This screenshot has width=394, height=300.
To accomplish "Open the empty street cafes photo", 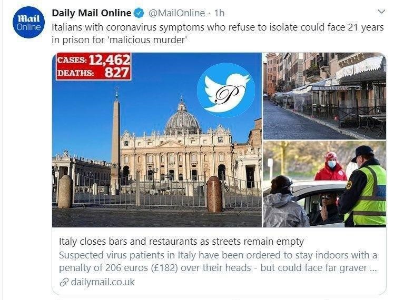I will click(324, 96).
